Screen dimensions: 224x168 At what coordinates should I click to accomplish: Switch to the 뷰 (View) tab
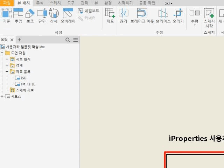pos(97,3)
